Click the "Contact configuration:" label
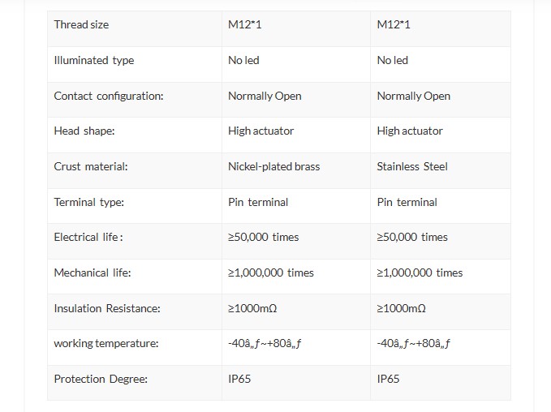Screen dimensions: 551x412 (x=109, y=96)
